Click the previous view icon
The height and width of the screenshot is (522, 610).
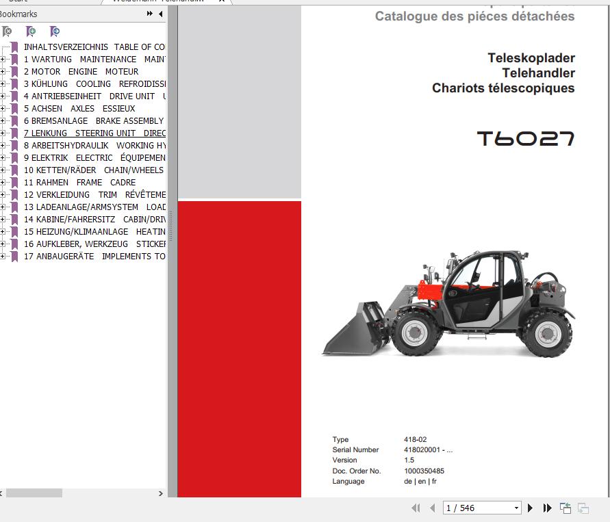565,508
